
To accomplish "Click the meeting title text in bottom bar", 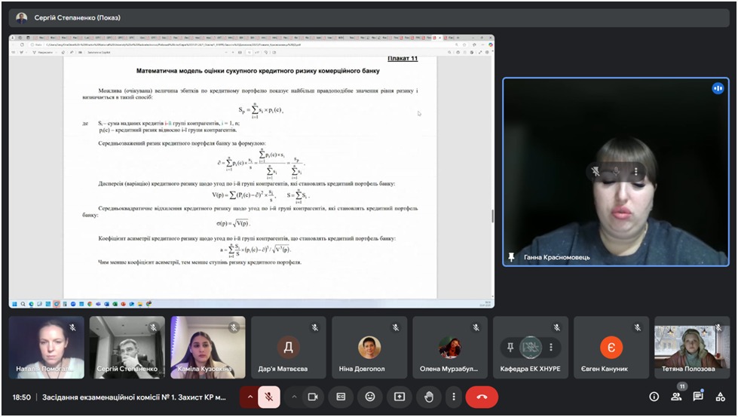I will tap(134, 397).
